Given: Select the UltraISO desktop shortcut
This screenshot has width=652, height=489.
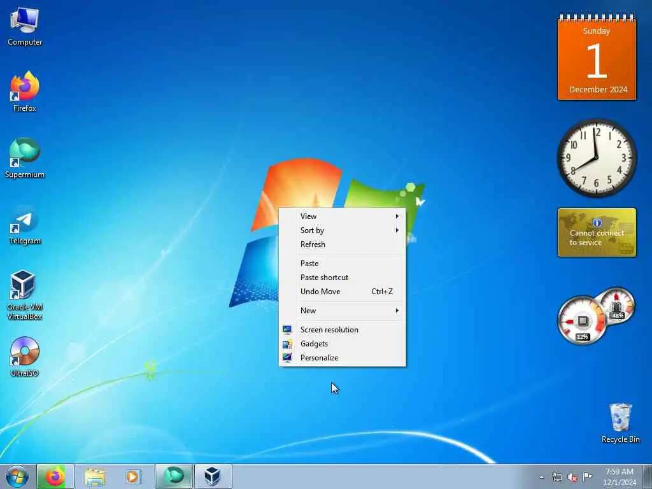Looking at the screenshot, I should tap(25, 357).
